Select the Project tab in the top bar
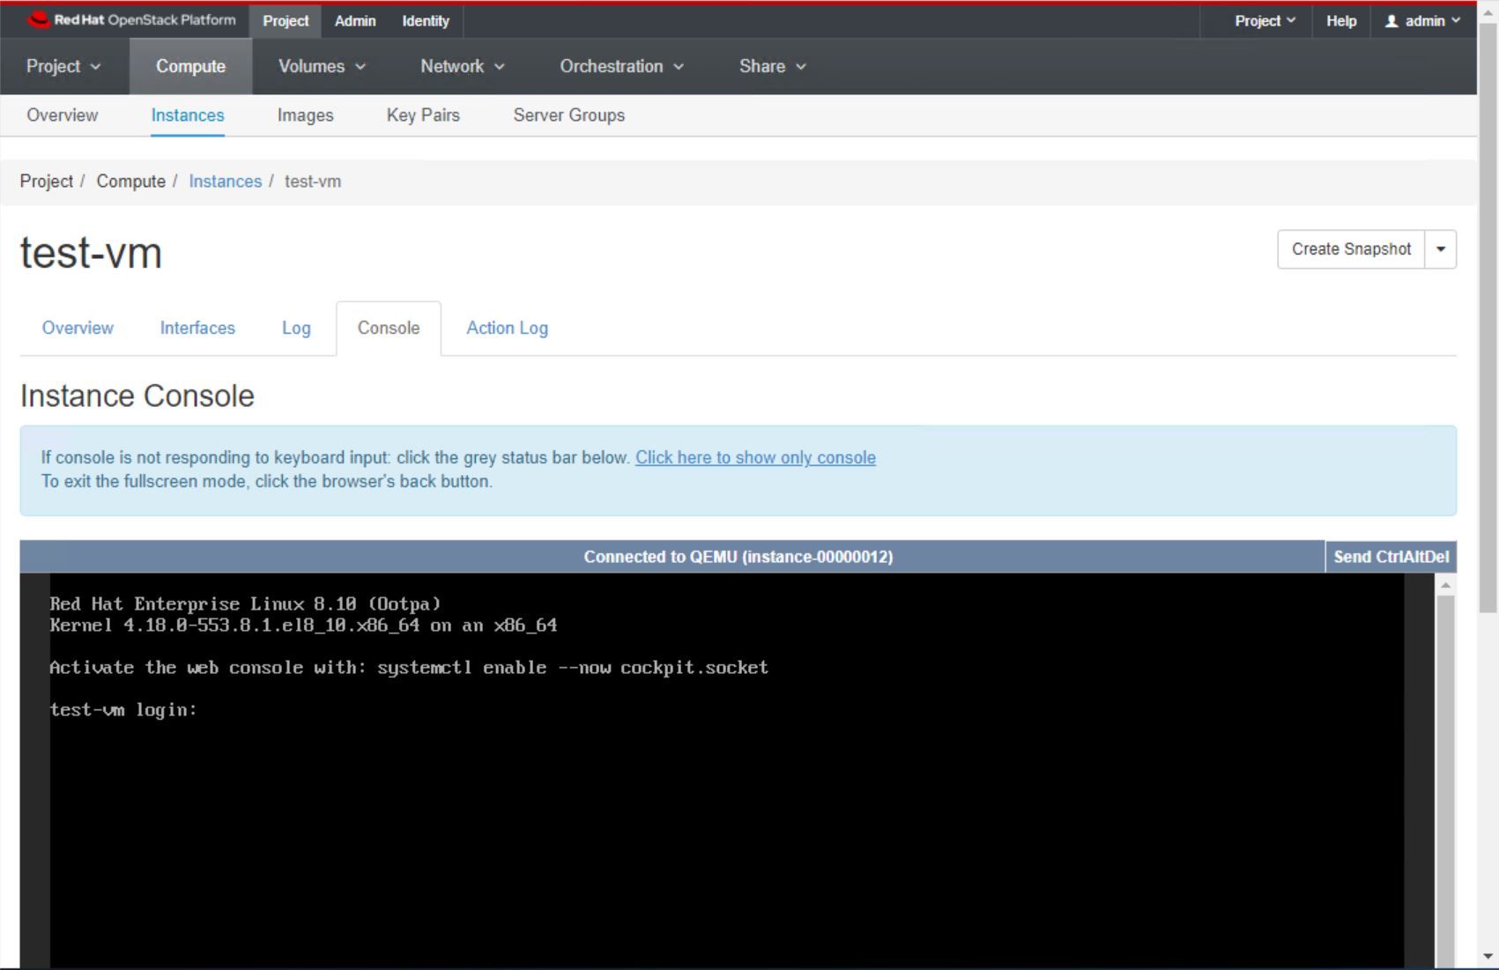Image resolution: width=1499 pixels, height=970 pixels. pyautogui.click(x=286, y=21)
